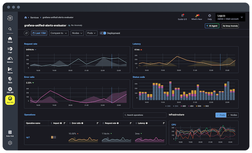Viewport: 252px width, 153px height.
Task: Click the refresh icon button
Action: pos(26,33)
